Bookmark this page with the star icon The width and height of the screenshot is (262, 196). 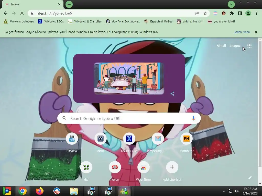click(x=205, y=13)
